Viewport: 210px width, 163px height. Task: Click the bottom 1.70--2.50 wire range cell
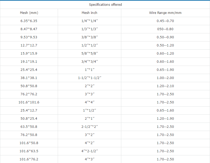(x=165, y=159)
